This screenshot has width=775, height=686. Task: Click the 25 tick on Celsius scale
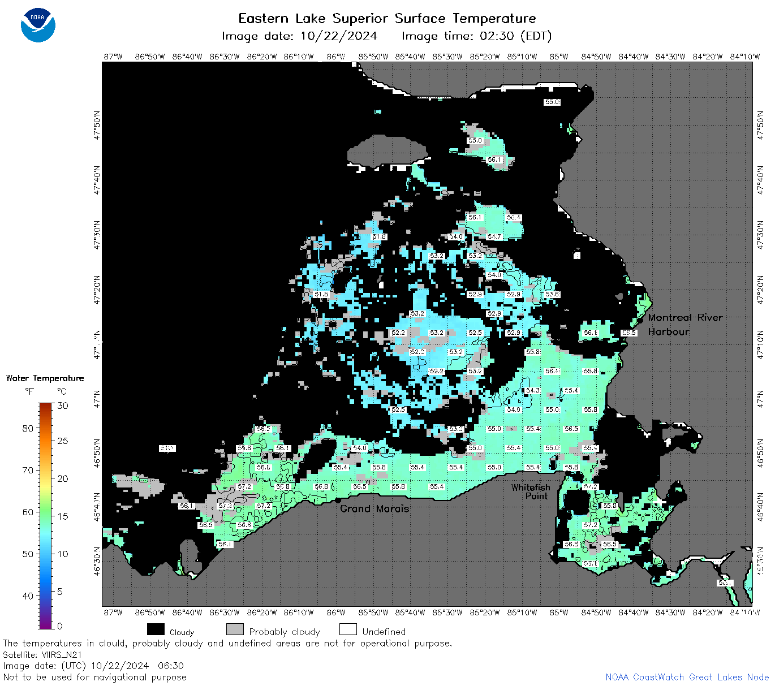click(63, 441)
